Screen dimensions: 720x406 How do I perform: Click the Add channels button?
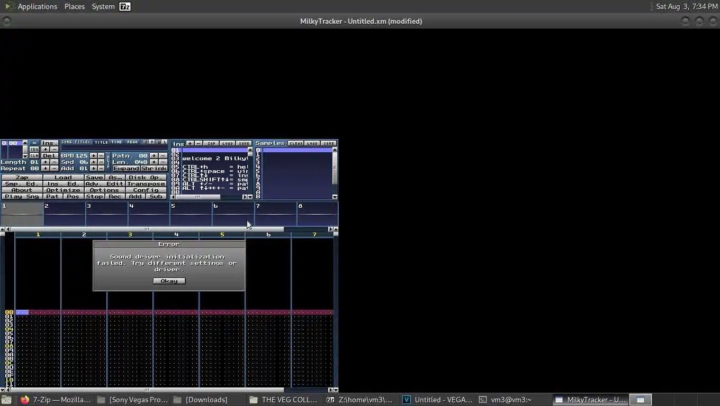coord(136,197)
